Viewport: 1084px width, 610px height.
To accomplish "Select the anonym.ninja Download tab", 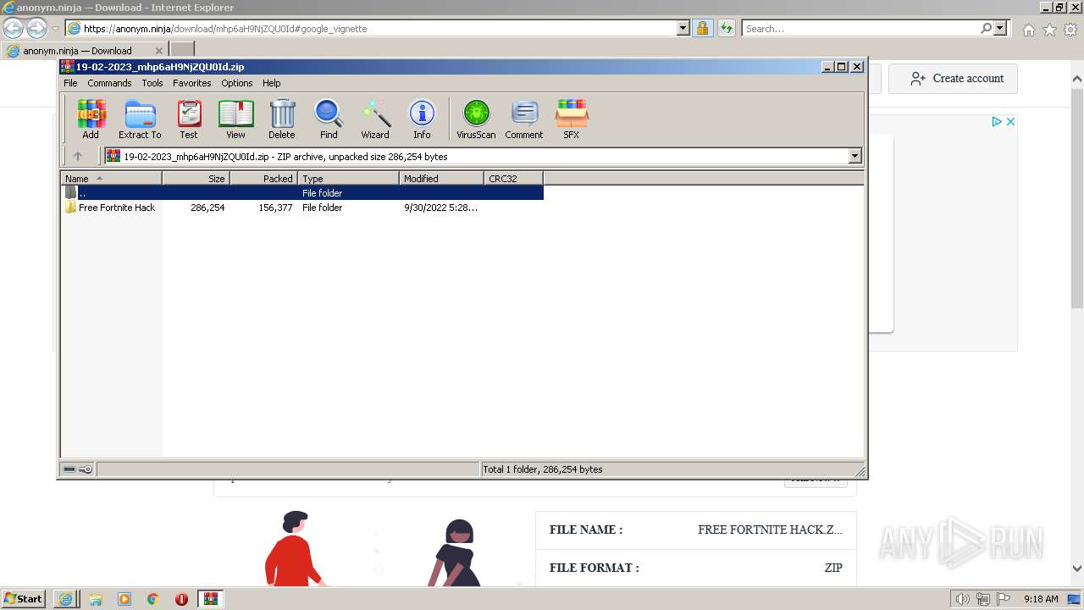I will point(85,50).
